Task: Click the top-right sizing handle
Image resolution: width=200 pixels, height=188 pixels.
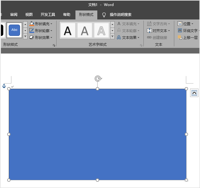Action: pos(186,89)
